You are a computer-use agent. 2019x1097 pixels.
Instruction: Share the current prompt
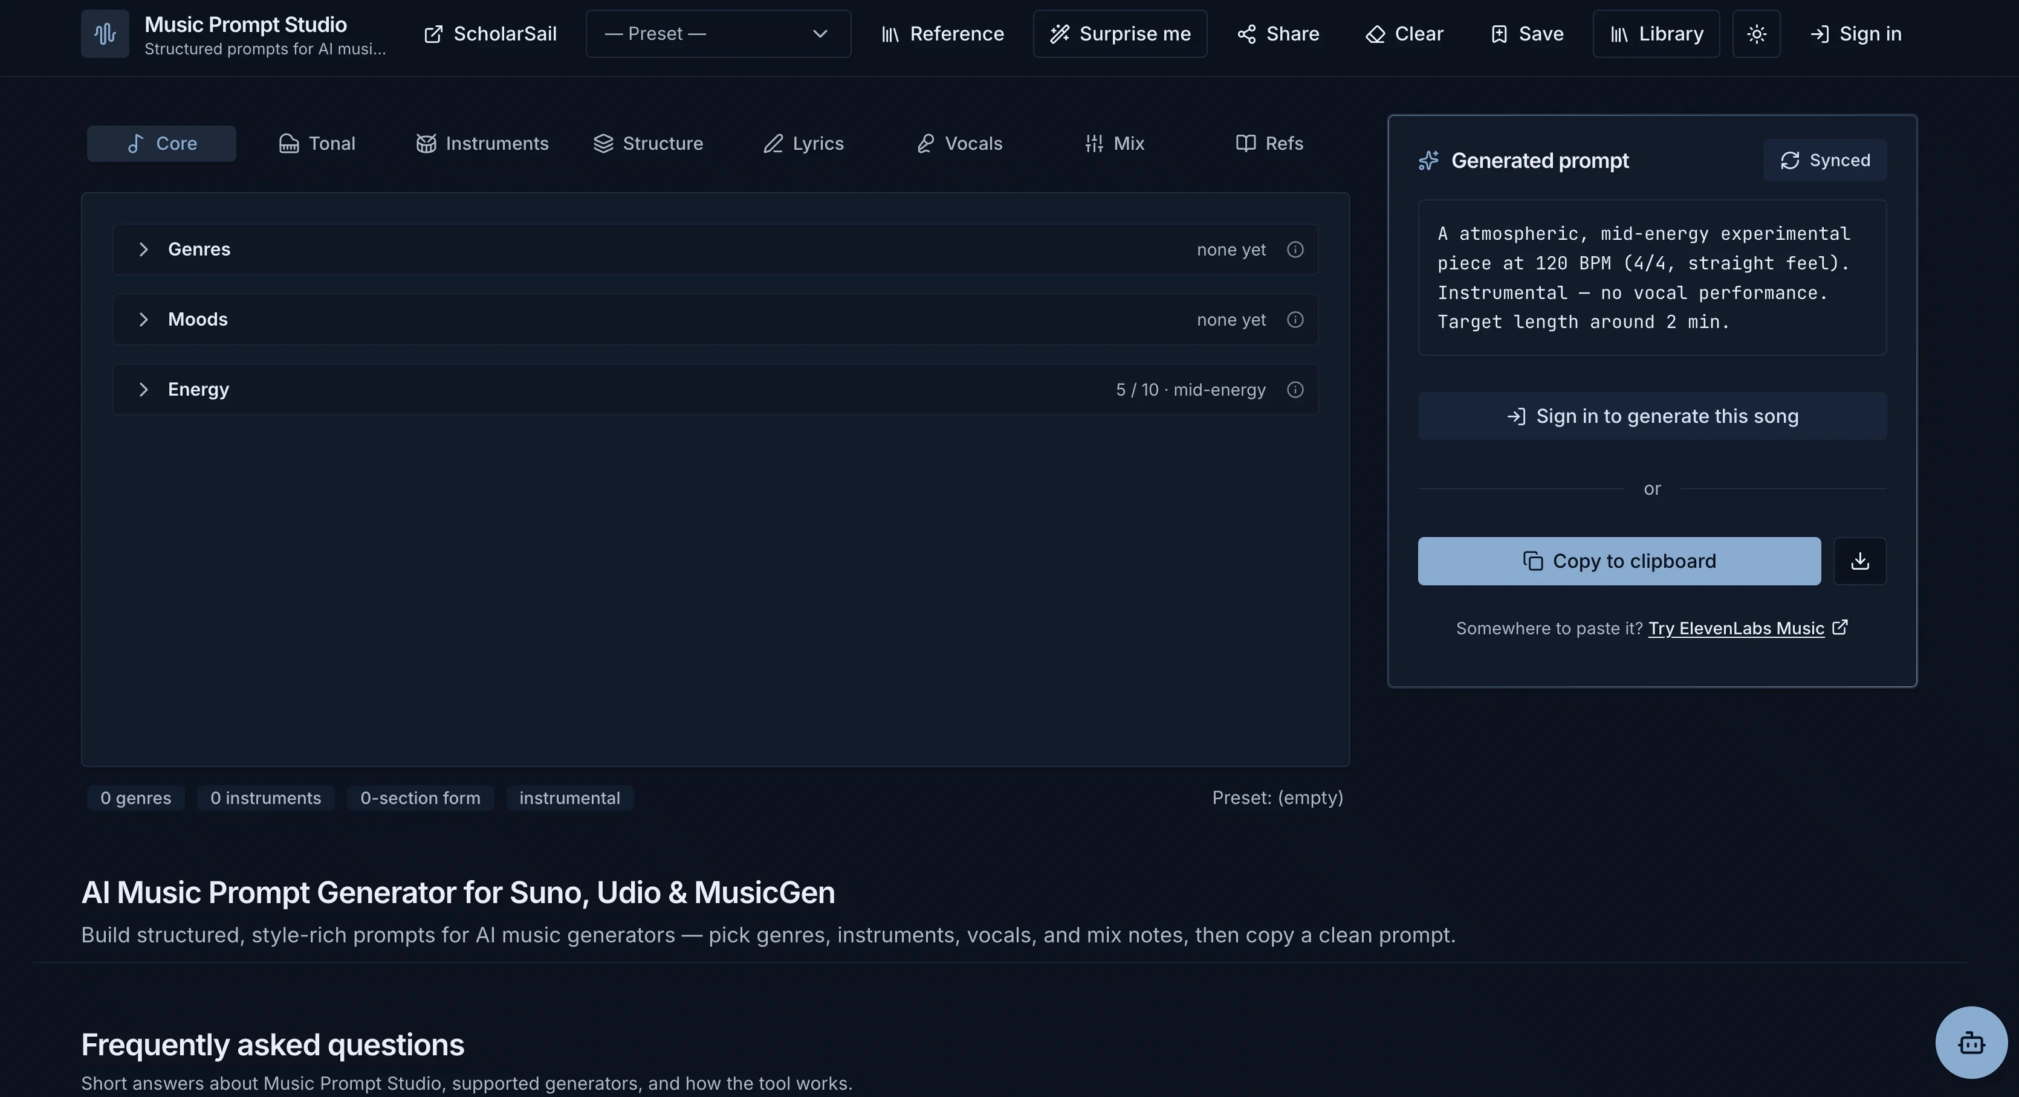pos(1278,34)
